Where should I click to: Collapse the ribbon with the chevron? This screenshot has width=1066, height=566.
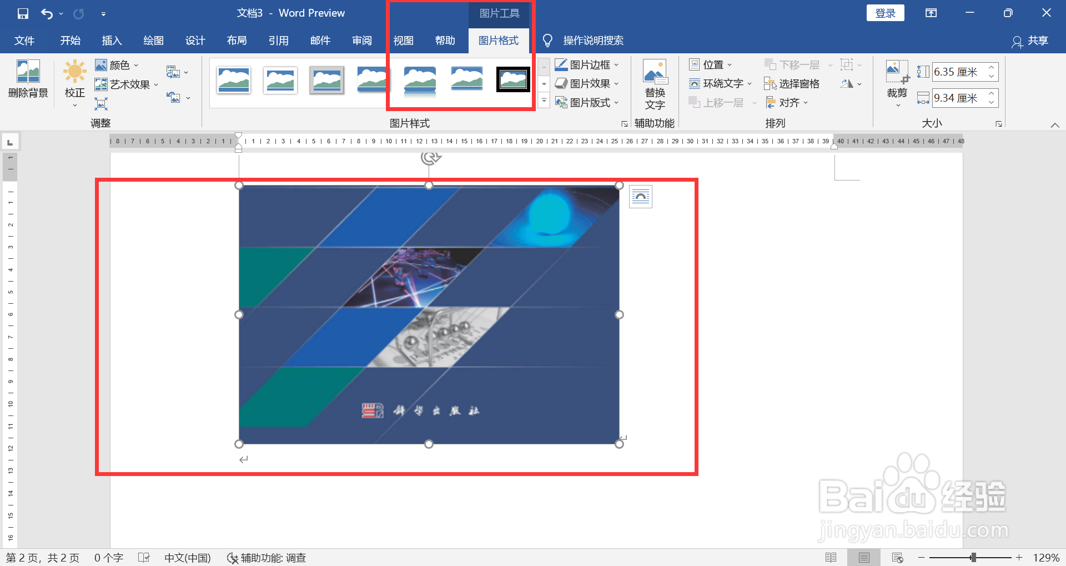pos(1055,125)
